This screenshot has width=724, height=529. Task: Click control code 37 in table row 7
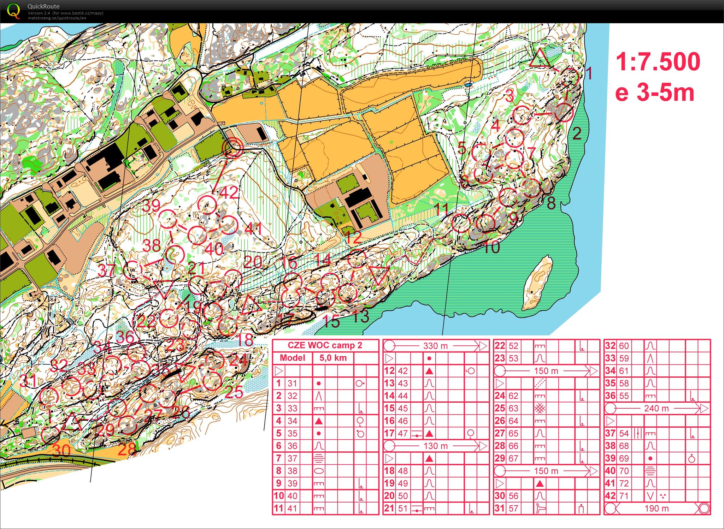click(x=292, y=458)
